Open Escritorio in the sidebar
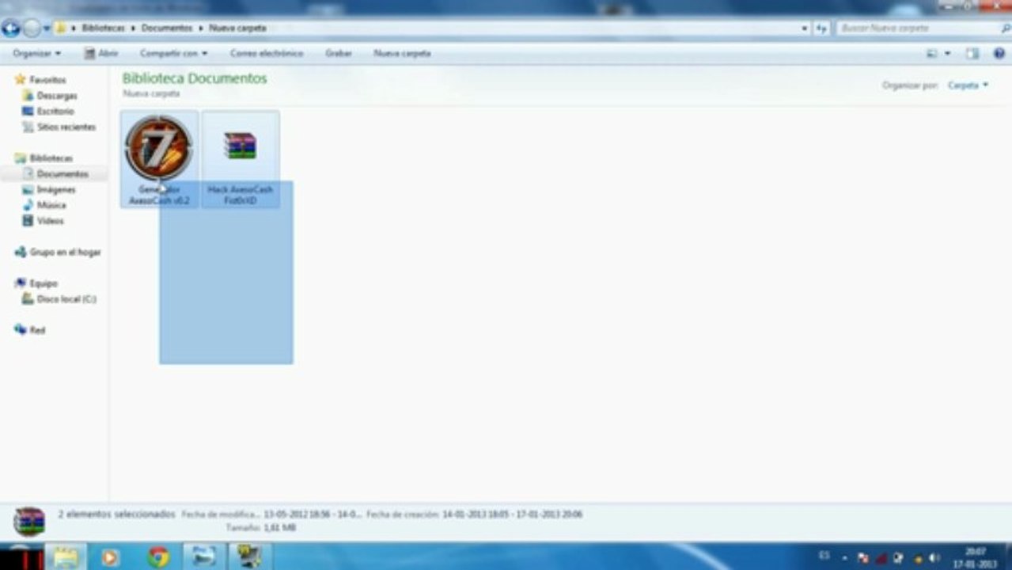1012x570 pixels. tap(55, 112)
